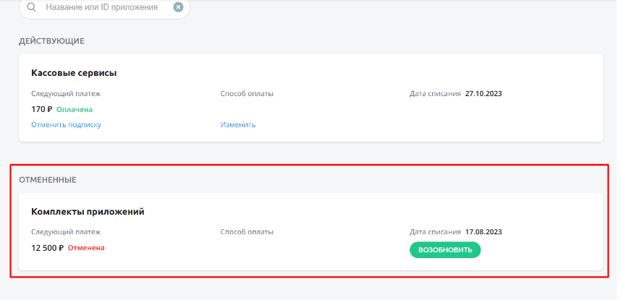This screenshot has height=300, width=621.
Task: Click Дата списания label in Кассовые сервисы
Action: click(x=435, y=94)
